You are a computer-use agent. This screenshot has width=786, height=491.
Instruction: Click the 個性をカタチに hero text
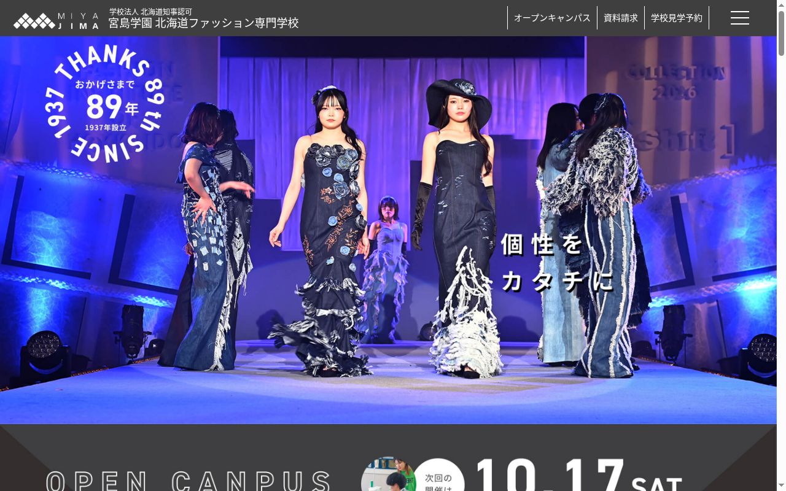pos(557,263)
